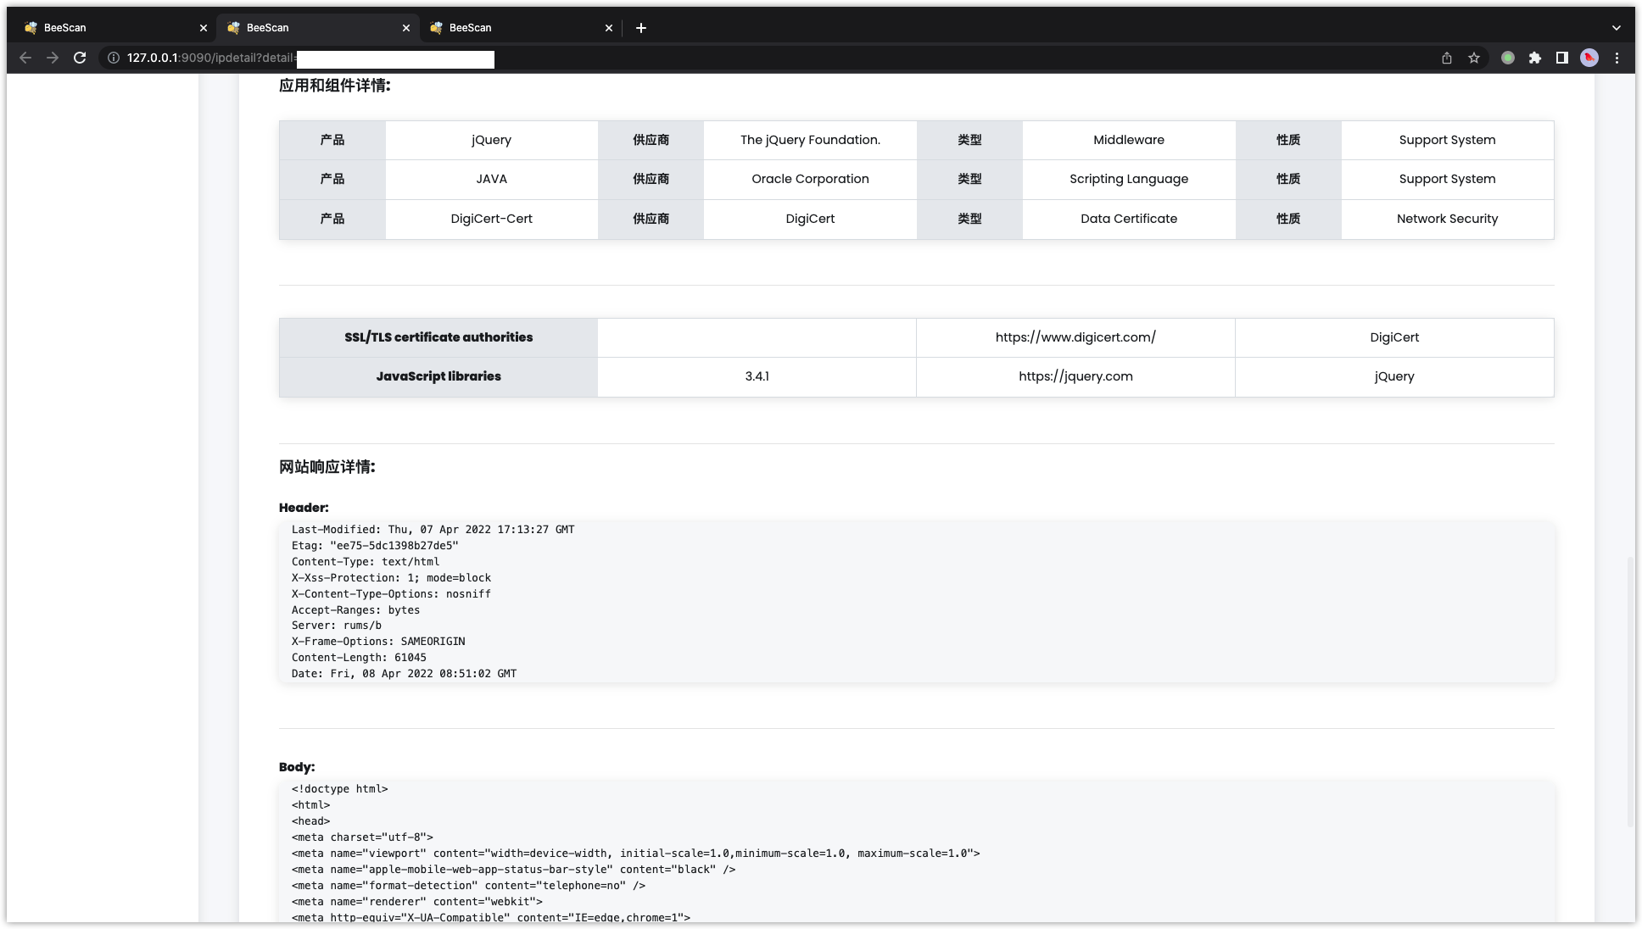Open the Chrome three-dot menu
The height and width of the screenshot is (929, 1642).
coord(1617,58)
